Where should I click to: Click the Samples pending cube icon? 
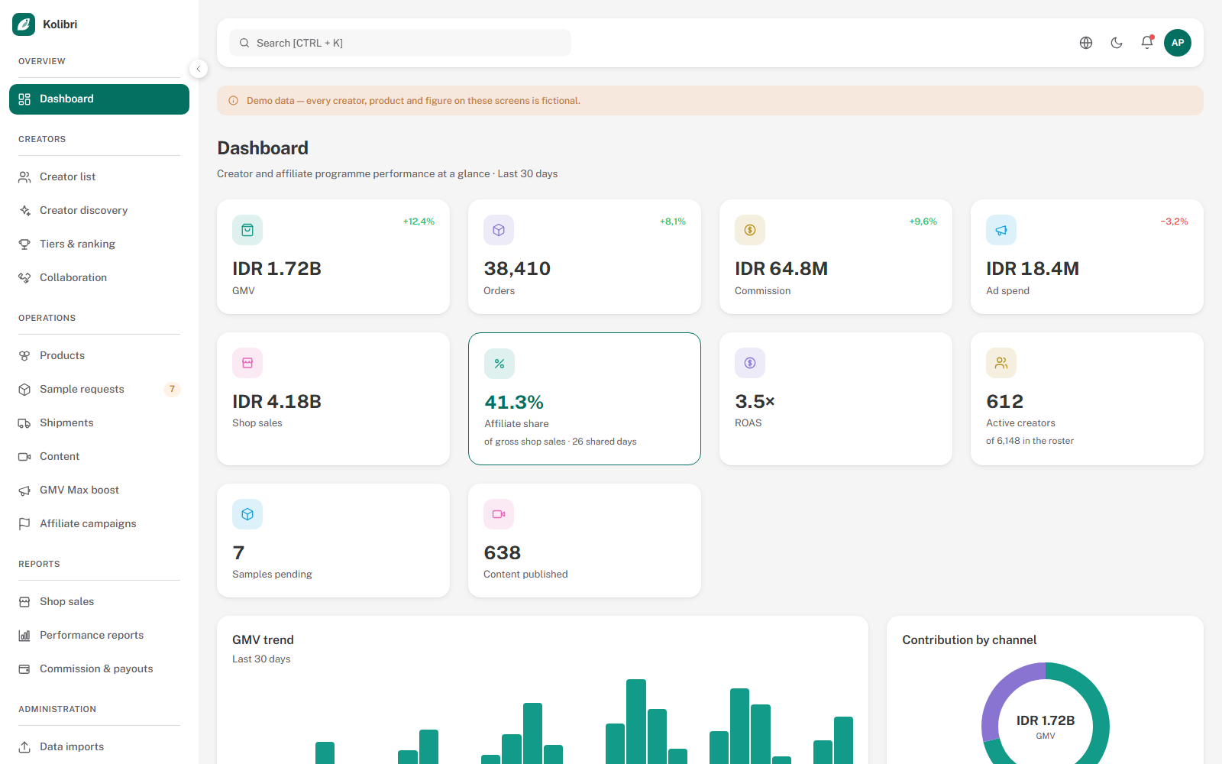247,514
